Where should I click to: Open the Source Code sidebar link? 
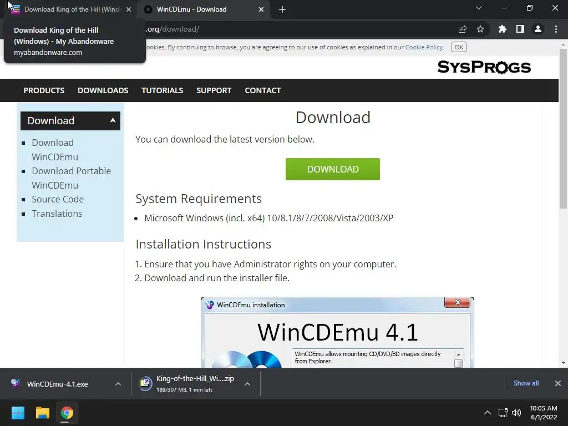point(58,199)
